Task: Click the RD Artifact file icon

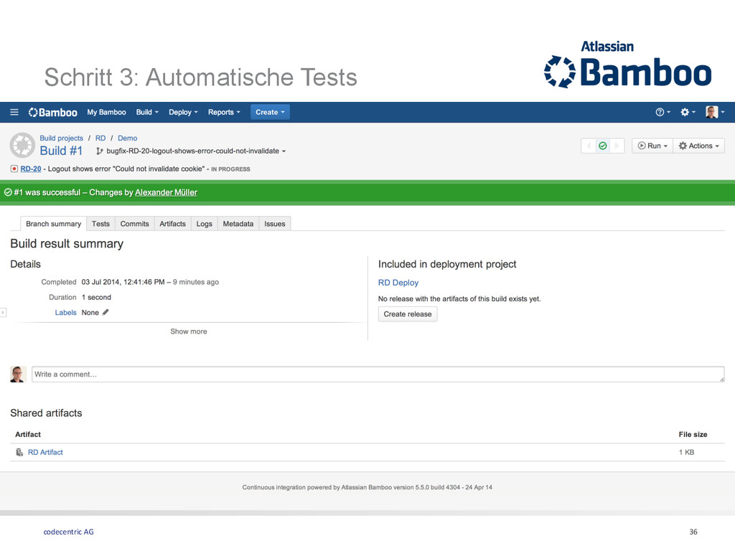Action: point(19,452)
